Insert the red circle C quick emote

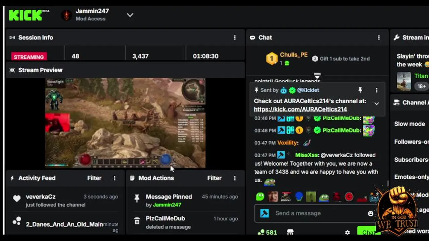[x=349, y=196]
